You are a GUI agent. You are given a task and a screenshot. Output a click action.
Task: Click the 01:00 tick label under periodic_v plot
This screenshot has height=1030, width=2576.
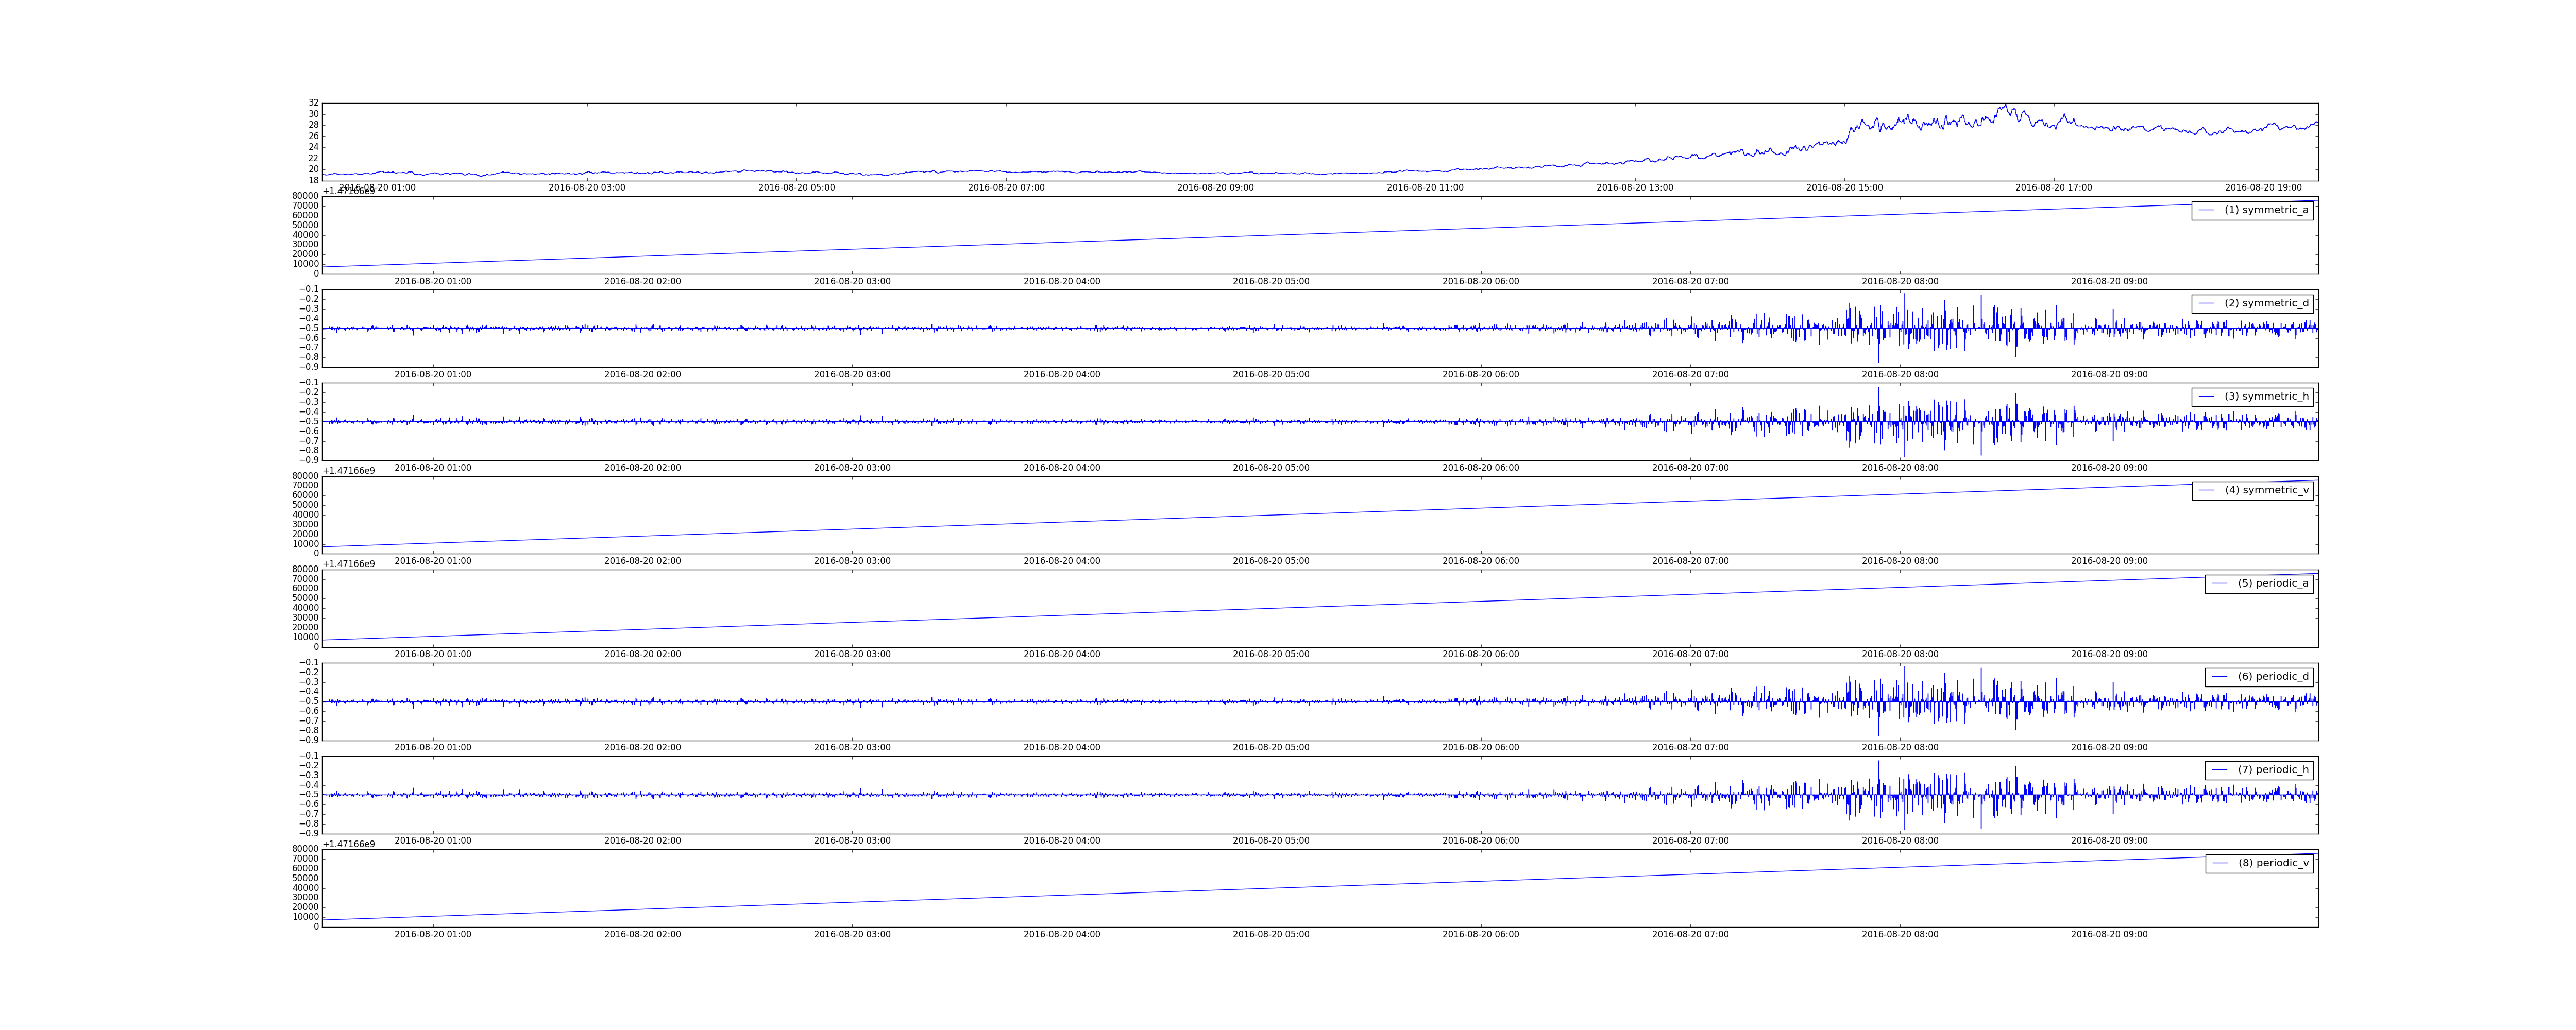(x=433, y=935)
